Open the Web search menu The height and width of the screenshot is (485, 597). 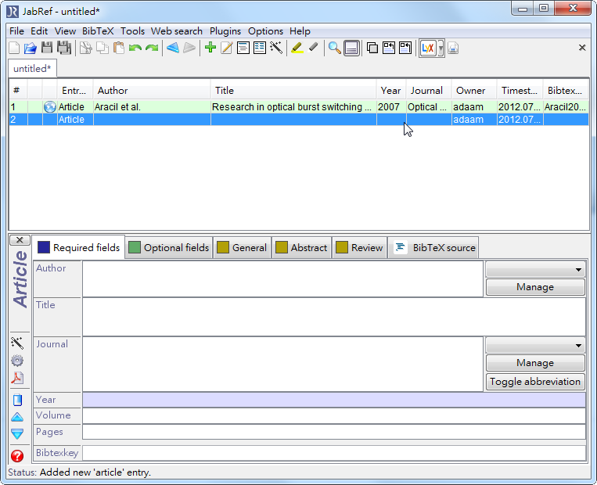177,31
